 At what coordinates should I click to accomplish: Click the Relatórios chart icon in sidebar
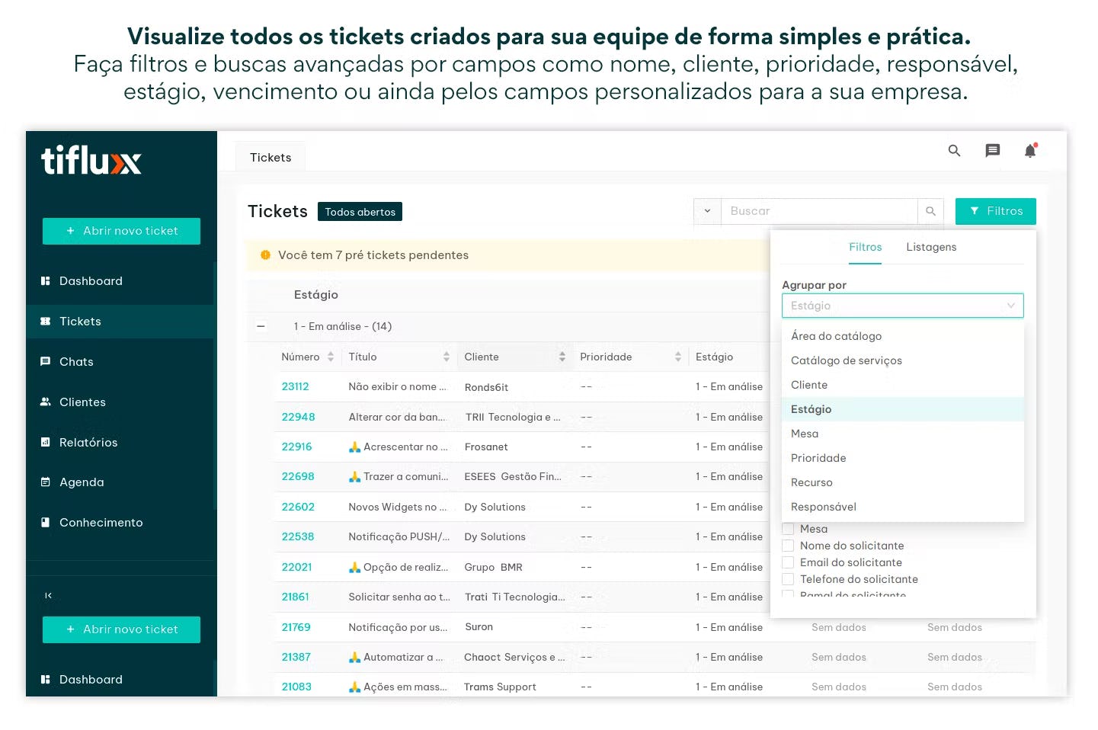point(46,442)
